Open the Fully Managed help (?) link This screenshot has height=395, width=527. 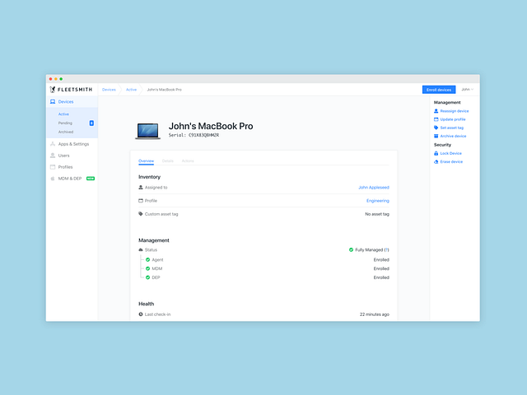pyautogui.click(x=387, y=250)
